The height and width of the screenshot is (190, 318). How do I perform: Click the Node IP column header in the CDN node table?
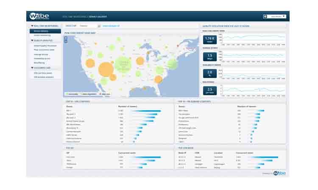coord(182,153)
